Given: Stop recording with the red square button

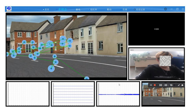Looking at the screenshot, I should pyautogui.click(x=155, y=85).
